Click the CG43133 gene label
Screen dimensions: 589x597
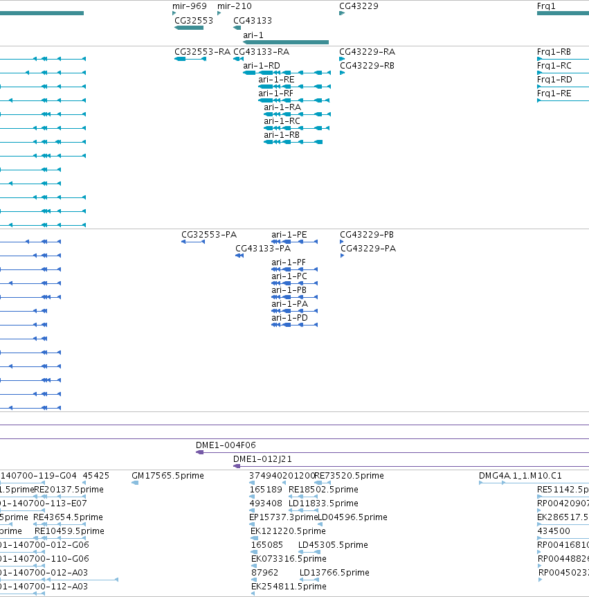point(253,21)
